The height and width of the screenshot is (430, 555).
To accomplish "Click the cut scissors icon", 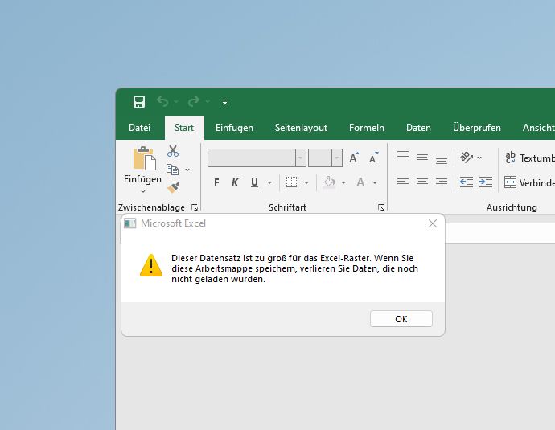I will [173, 151].
